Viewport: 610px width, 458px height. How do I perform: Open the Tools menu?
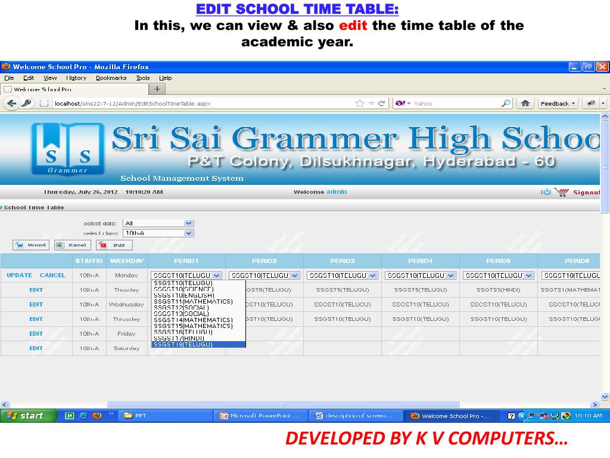coord(143,78)
